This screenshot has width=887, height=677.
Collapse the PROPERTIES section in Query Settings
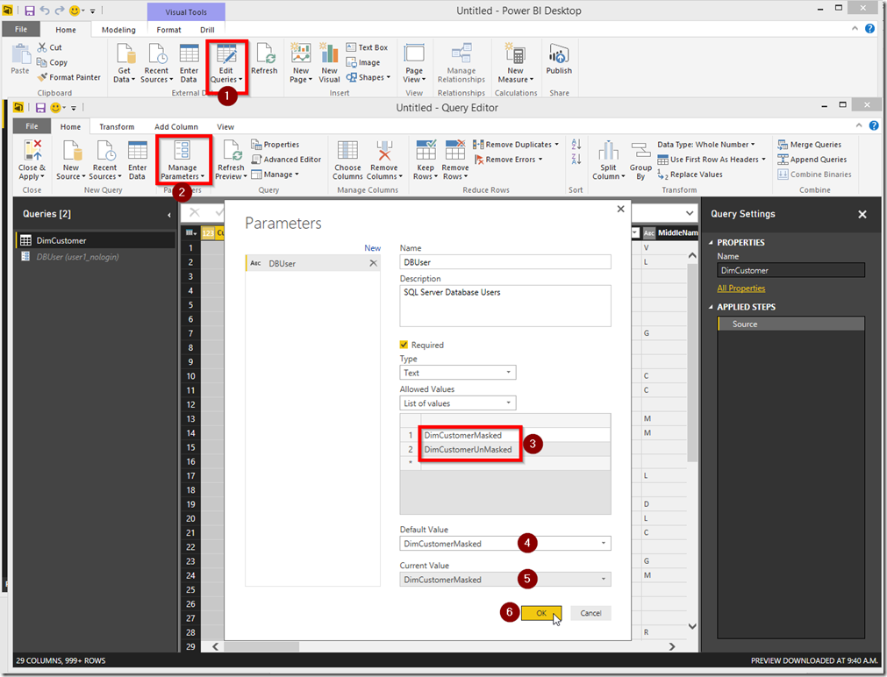pos(711,243)
